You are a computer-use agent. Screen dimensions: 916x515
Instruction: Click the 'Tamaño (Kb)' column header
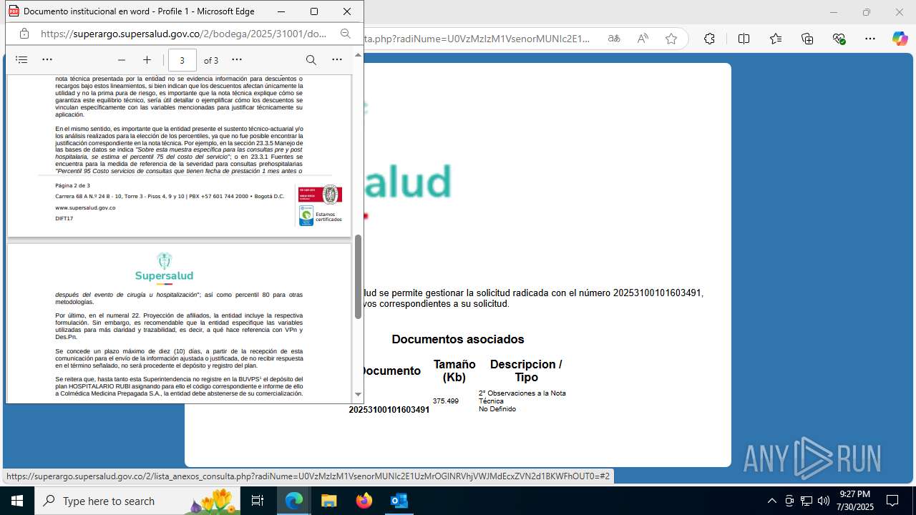coord(454,371)
